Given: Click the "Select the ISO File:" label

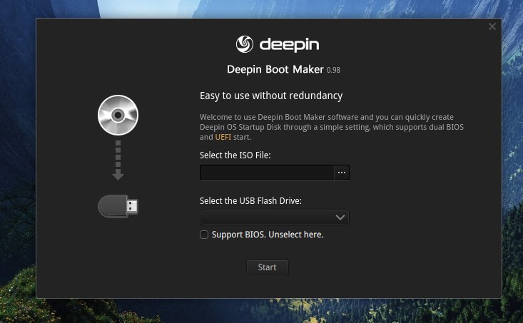Looking at the screenshot, I should point(235,155).
